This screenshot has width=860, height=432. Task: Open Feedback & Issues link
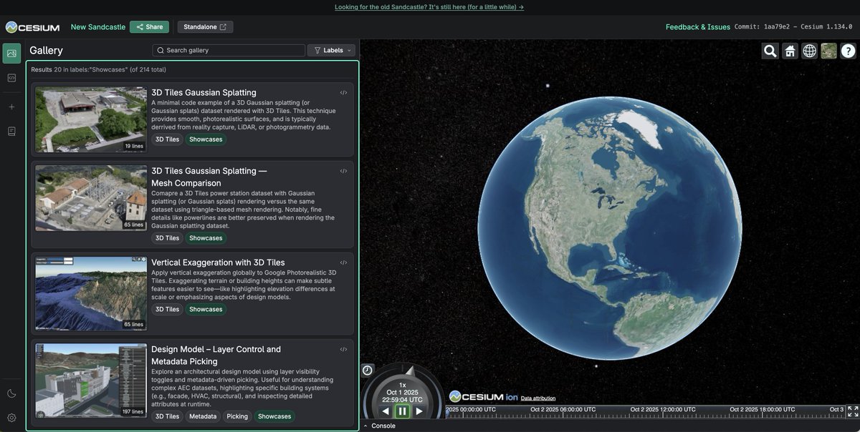pos(698,27)
